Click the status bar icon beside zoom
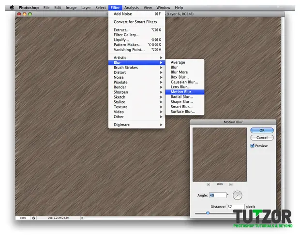 34,218
